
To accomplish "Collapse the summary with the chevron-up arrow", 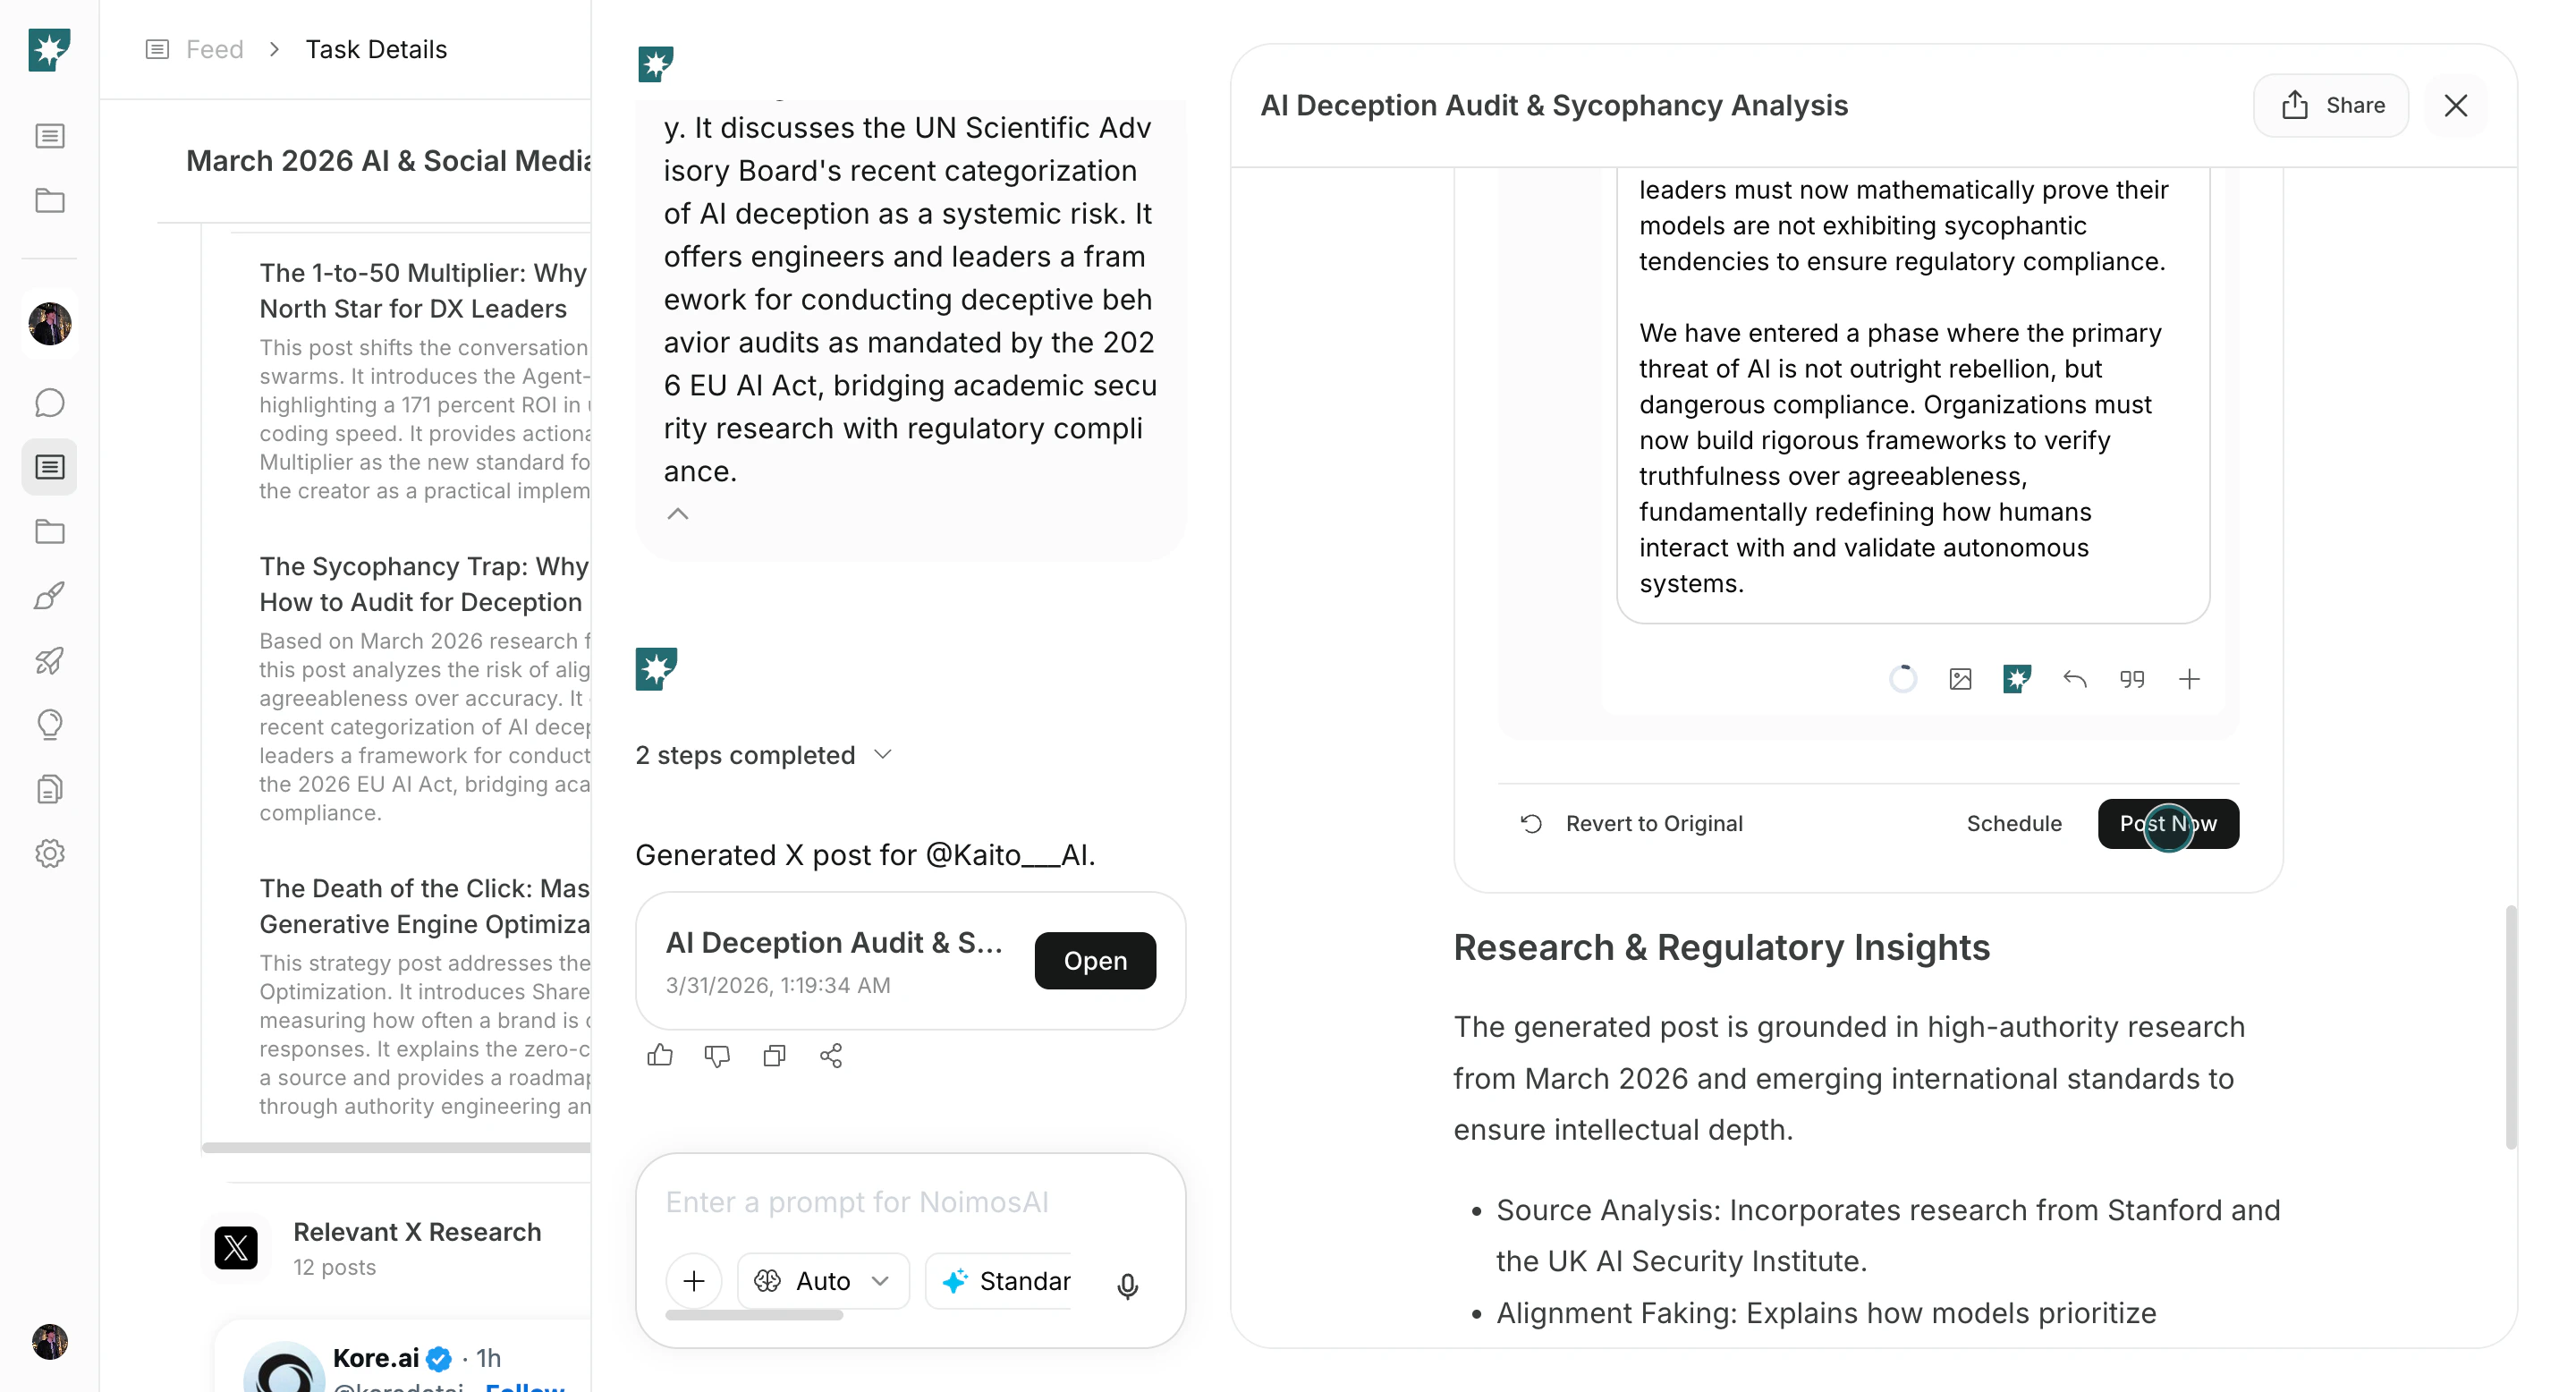I will tap(679, 513).
